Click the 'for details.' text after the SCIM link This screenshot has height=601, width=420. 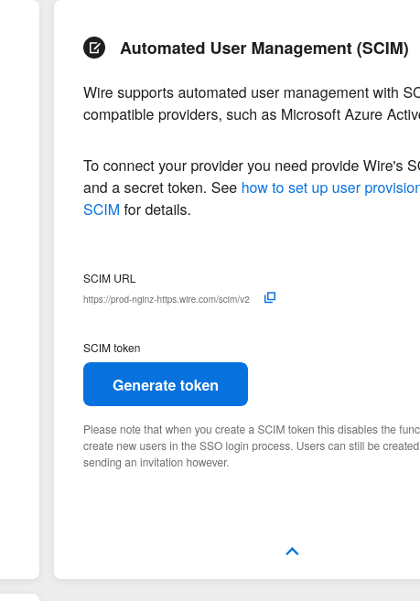point(157,209)
